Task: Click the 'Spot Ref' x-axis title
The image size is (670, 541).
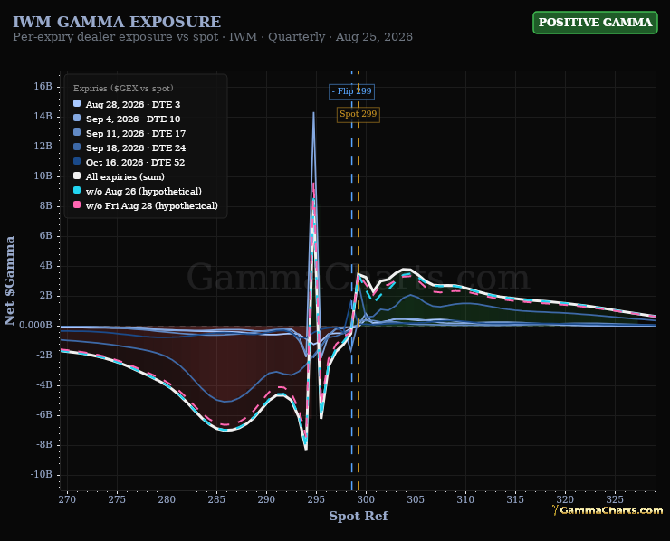Action: [359, 516]
